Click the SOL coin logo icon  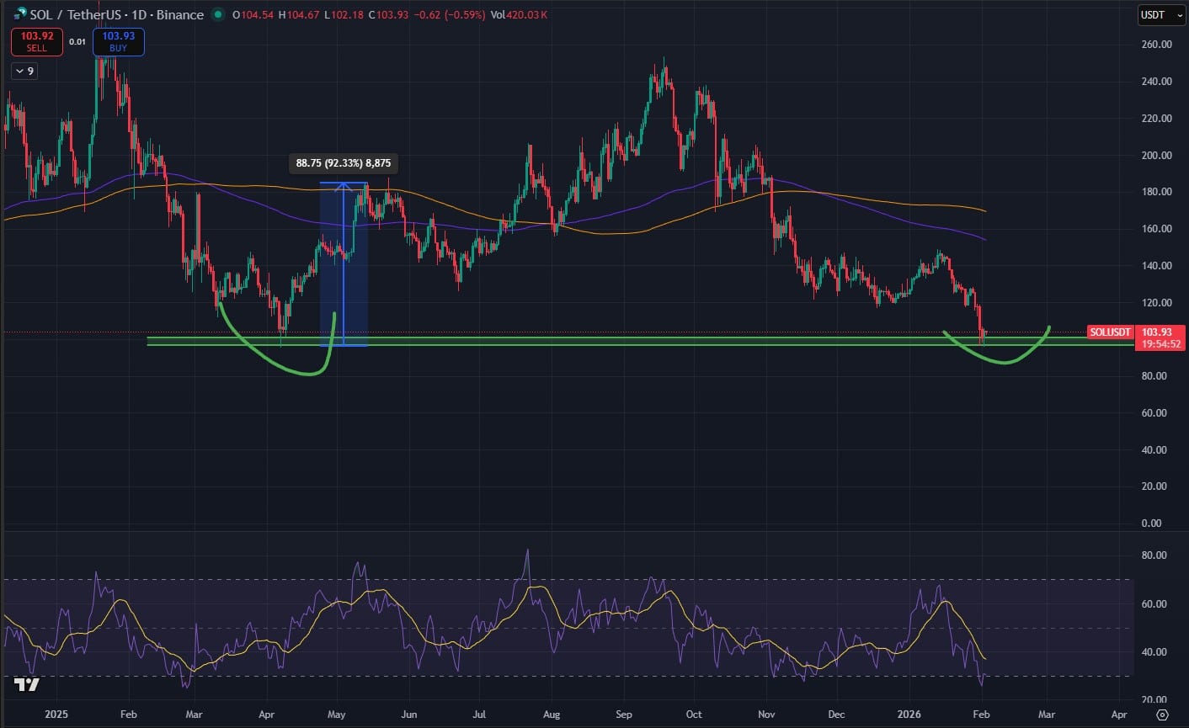click(20, 14)
